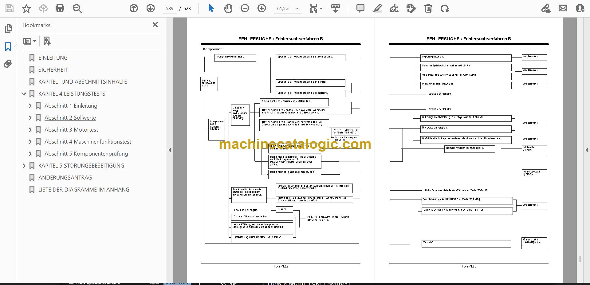Collapse KAPITEL 4 LEISTUNGSTESTS

pyautogui.click(x=24, y=93)
